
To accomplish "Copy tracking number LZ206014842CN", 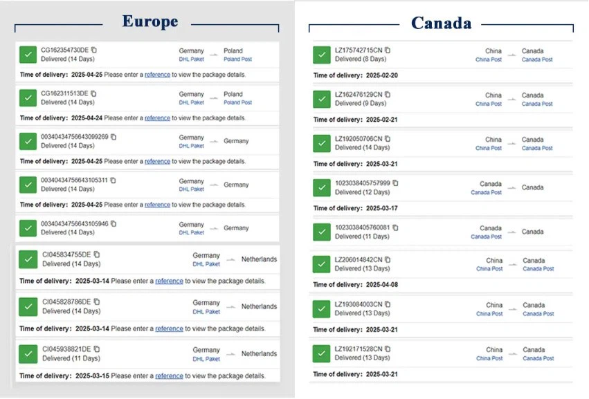I will click(388, 260).
